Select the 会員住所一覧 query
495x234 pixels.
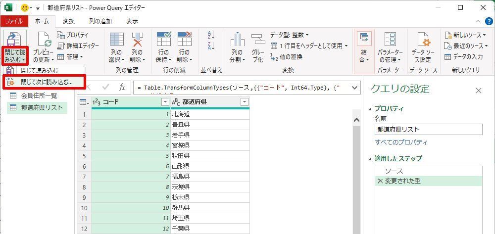37,95
